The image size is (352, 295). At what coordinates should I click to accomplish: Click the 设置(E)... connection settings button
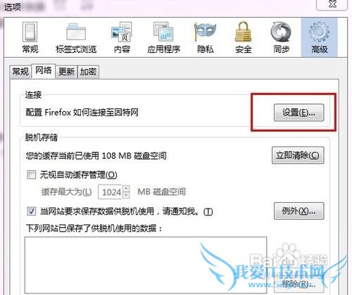point(298,113)
